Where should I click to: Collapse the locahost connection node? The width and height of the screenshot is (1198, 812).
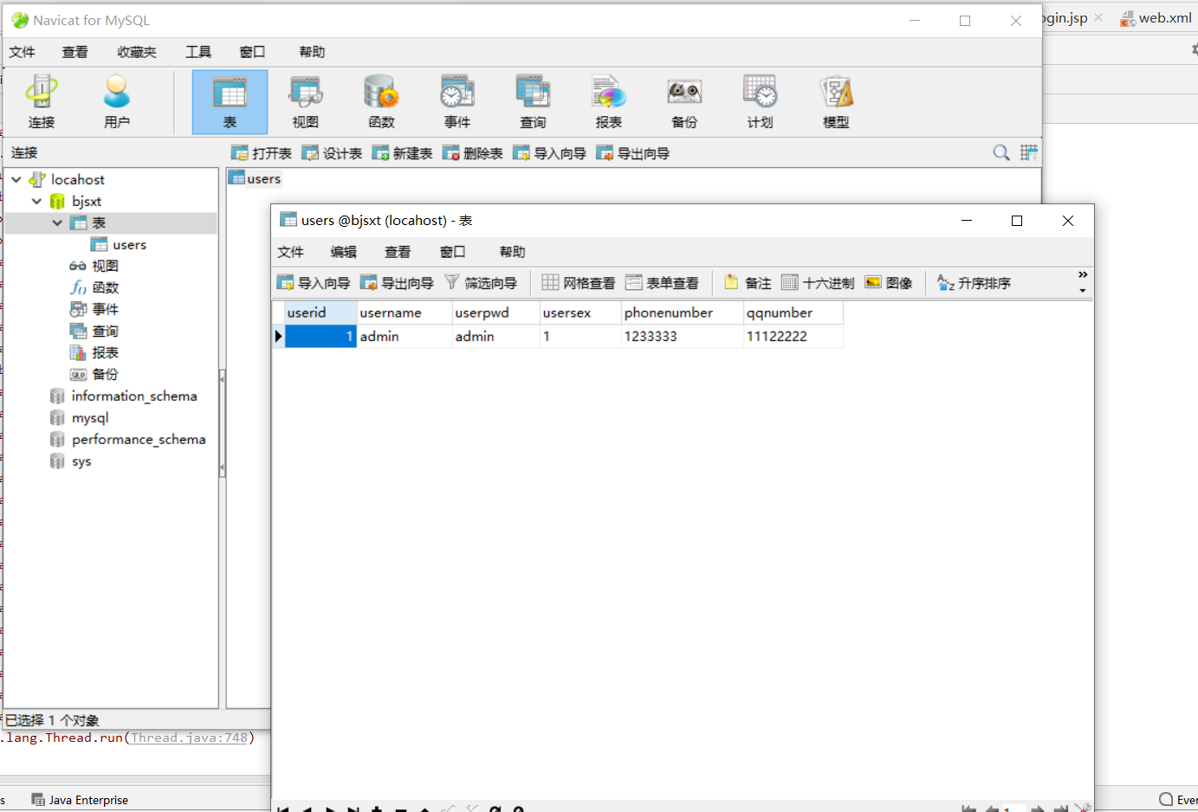[x=16, y=179]
